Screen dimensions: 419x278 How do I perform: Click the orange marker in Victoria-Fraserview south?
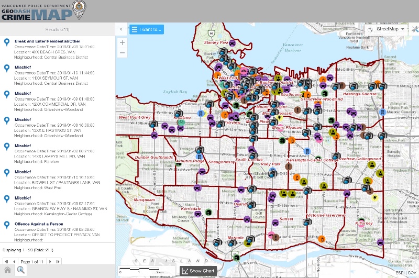(322, 239)
